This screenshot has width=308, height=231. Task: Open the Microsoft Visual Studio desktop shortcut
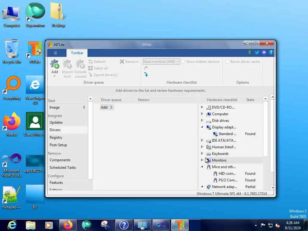coord(12,165)
